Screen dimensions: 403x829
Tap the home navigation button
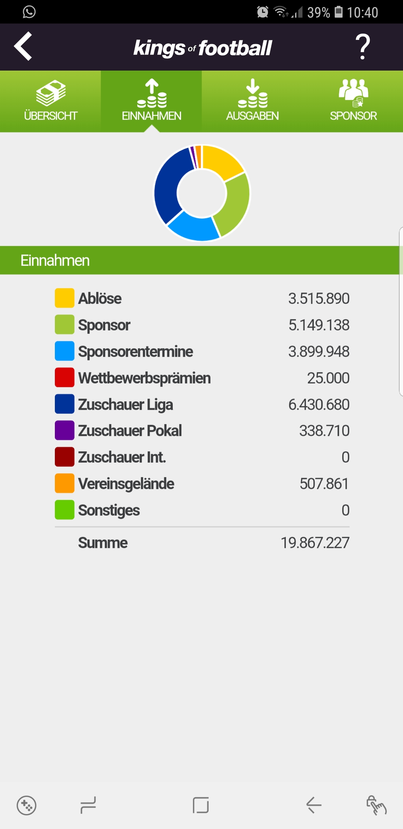[x=201, y=805]
